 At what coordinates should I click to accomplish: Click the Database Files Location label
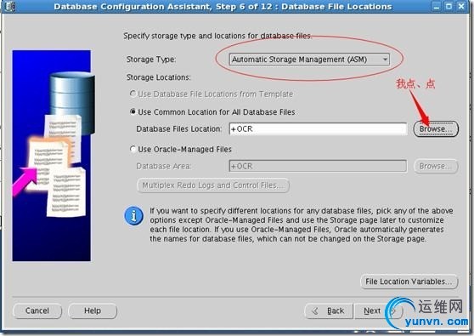click(x=179, y=129)
